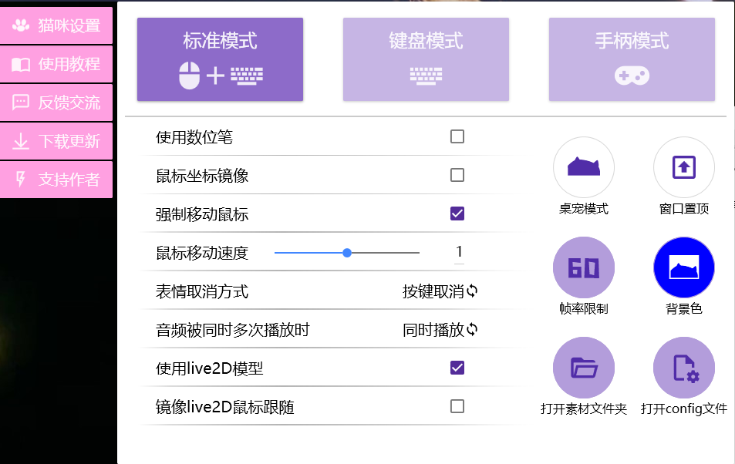The height and width of the screenshot is (464, 735).
Task: Cycle the 按键取消 expression cancel option
Action: point(440,291)
